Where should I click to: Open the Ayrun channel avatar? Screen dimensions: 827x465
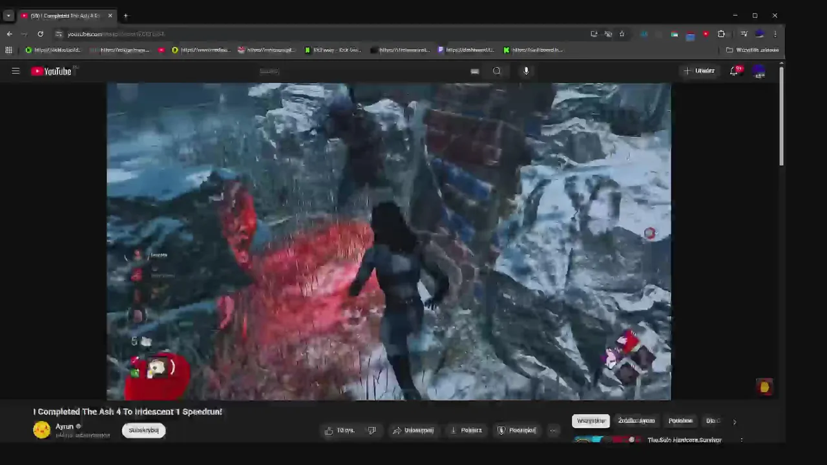42,430
